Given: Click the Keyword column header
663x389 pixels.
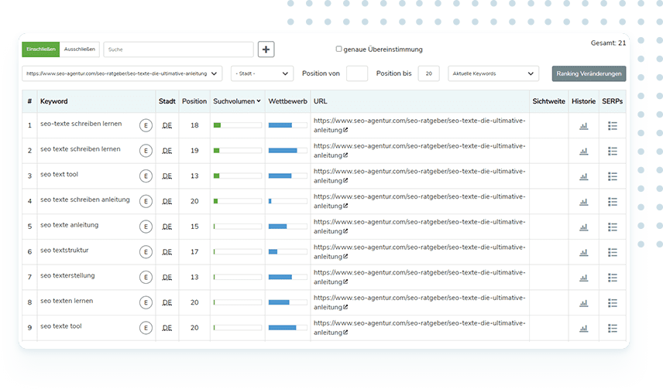Looking at the screenshot, I should (53, 101).
